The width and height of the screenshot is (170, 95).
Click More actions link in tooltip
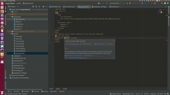pyautogui.click(x=99, y=44)
